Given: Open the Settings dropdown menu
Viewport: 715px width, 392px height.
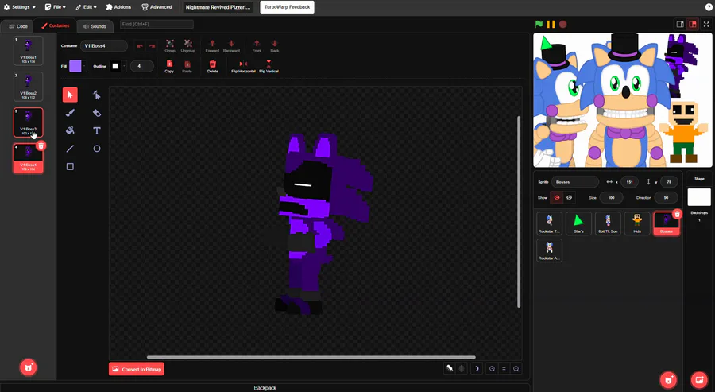Looking at the screenshot, I should point(19,7).
